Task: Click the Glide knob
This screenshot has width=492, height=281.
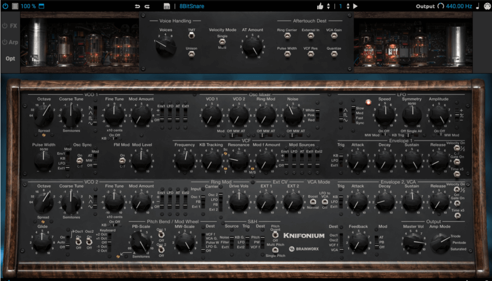Action: pyautogui.click(x=43, y=243)
